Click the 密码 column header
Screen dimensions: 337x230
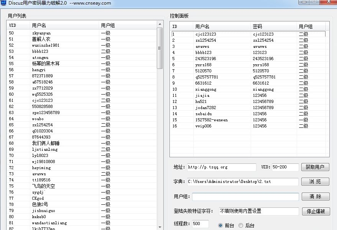click(273, 27)
